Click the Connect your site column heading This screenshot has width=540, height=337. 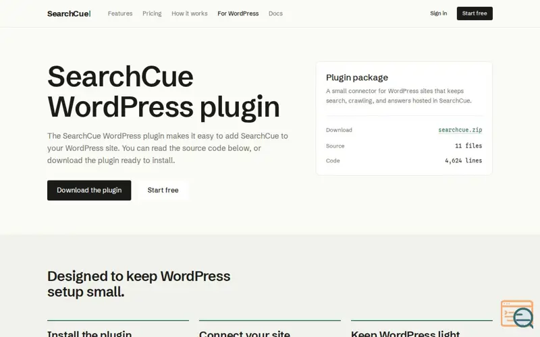(x=244, y=334)
